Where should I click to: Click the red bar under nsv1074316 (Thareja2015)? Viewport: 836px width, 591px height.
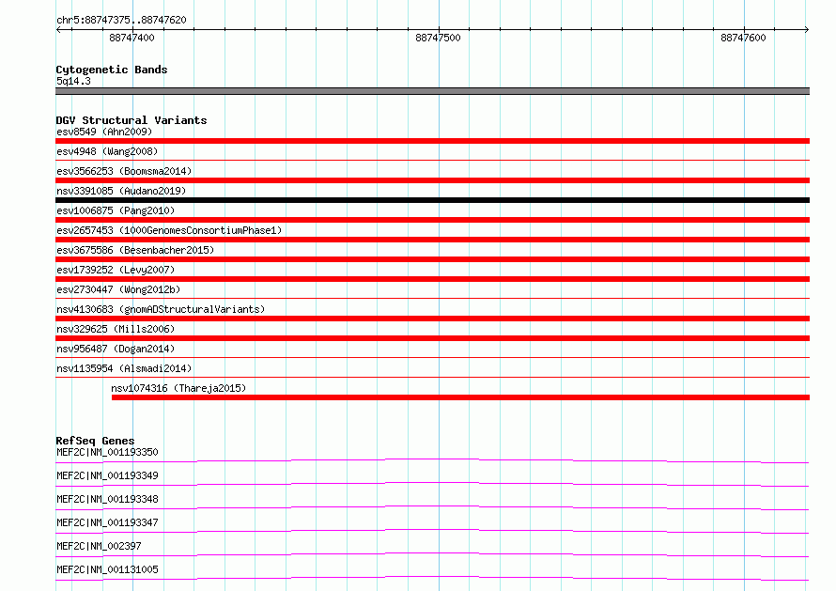(x=460, y=397)
